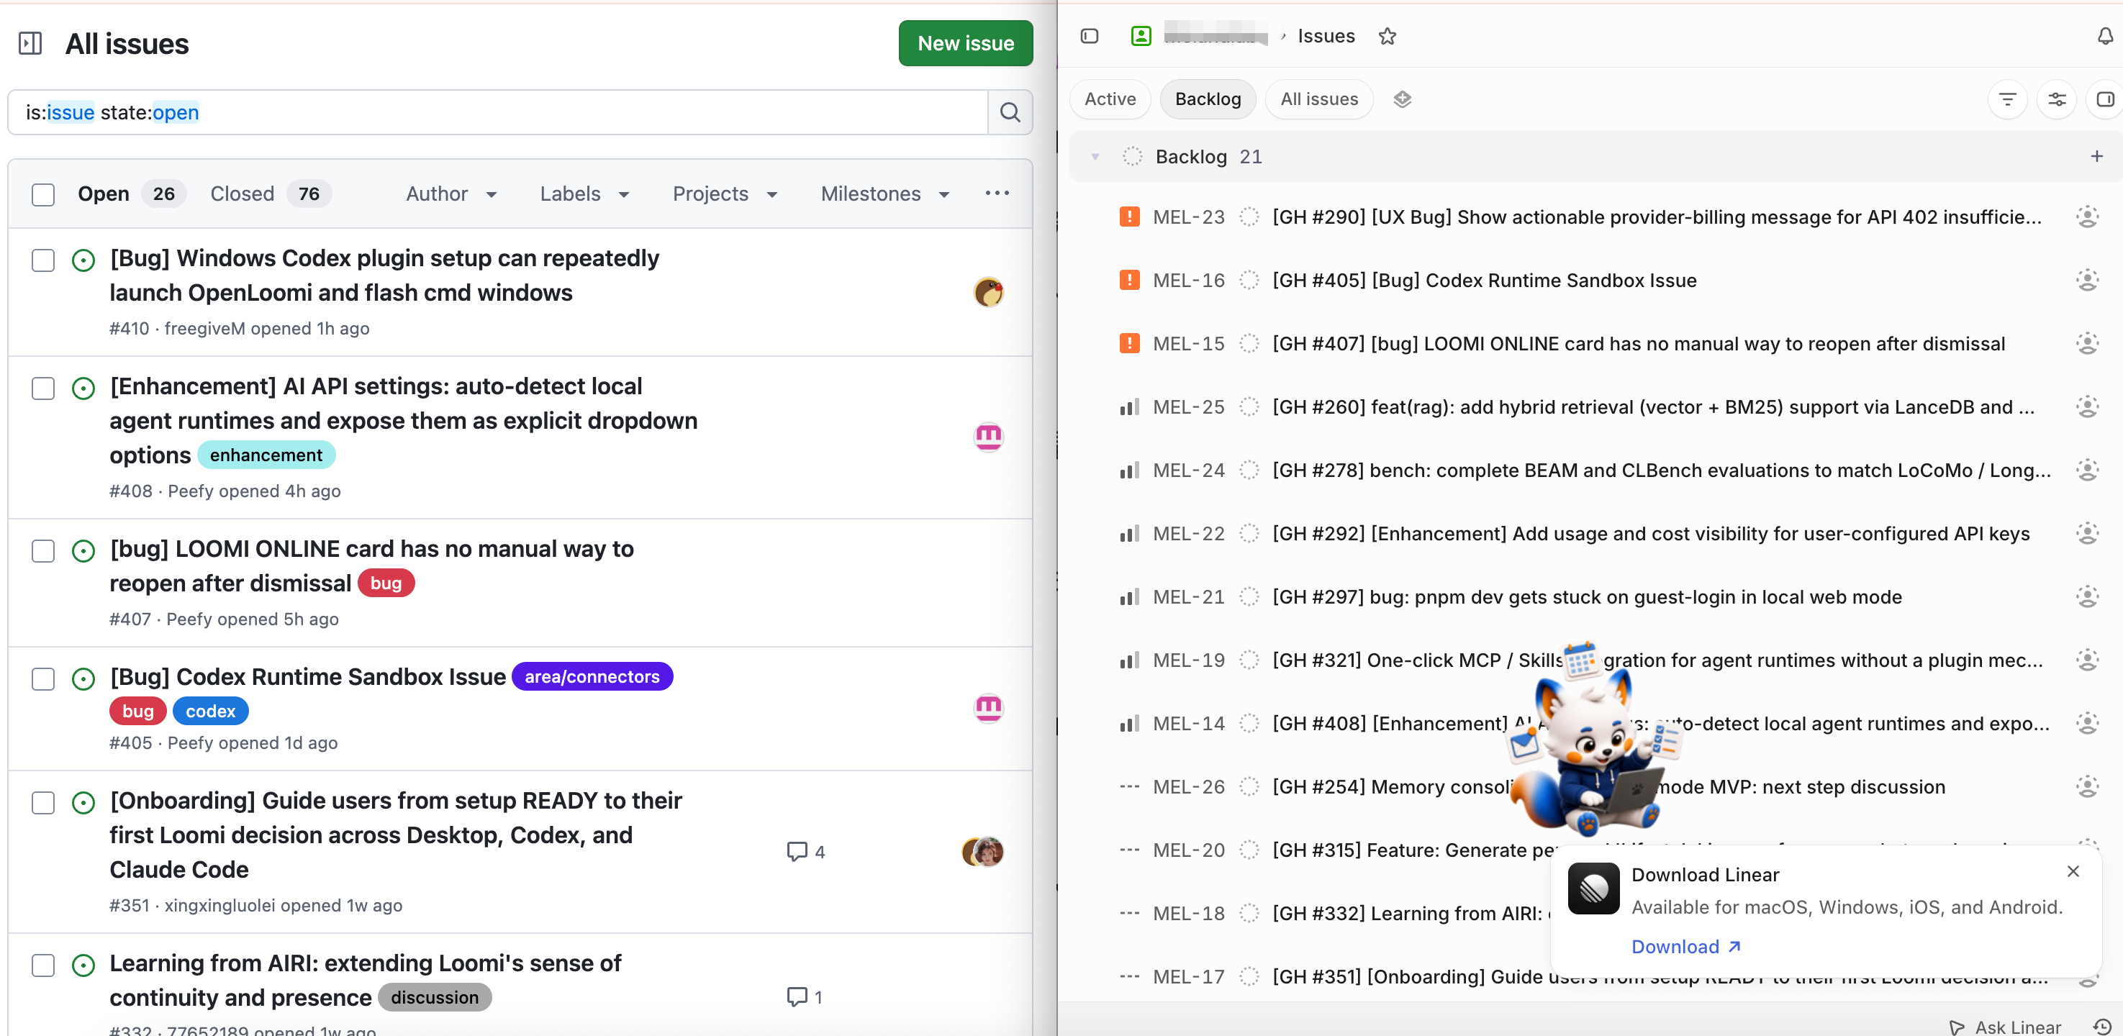Select the checkbox for issue #407
This screenshot has width=2123, height=1036.
click(x=43, y=550)
